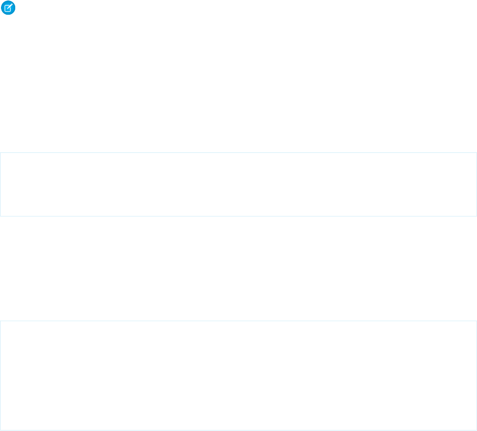Click inside the lower empty bordered box
Screen dimensions: 477x431
tap(238, 375)
